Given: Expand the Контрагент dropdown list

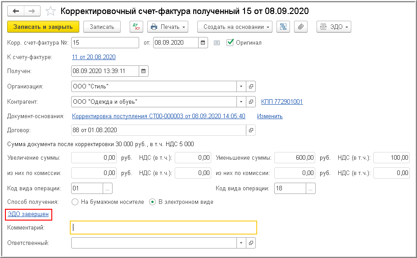Looking at the screenshot, I should [241, 101].
